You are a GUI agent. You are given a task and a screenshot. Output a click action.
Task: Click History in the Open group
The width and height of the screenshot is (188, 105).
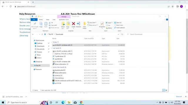[109, 28]
